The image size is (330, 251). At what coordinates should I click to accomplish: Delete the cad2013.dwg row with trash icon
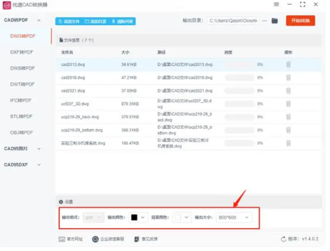coord(288,65)
